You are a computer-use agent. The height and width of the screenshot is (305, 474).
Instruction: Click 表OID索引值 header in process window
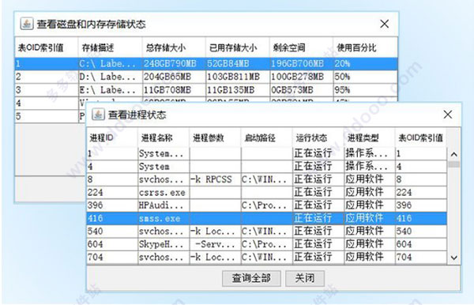pos(421,137)
